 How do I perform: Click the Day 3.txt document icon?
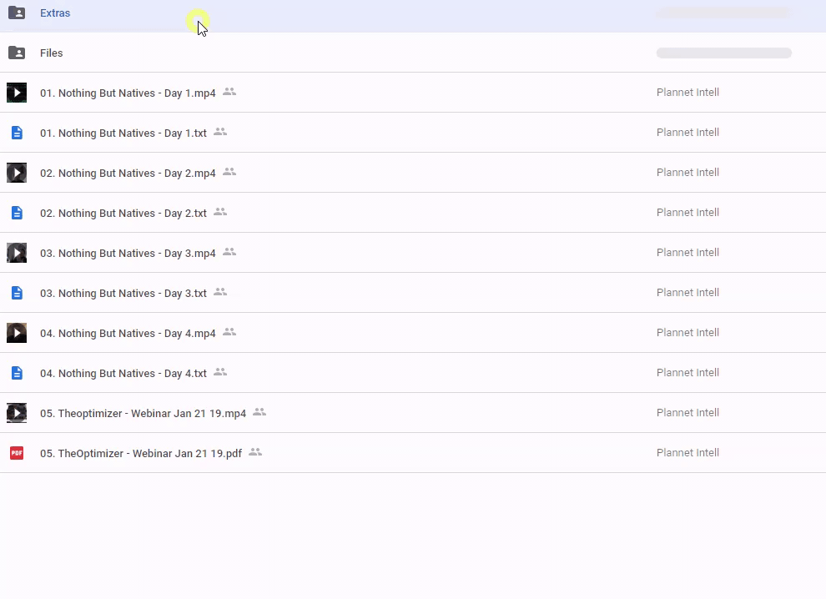(x=17, y=293)
